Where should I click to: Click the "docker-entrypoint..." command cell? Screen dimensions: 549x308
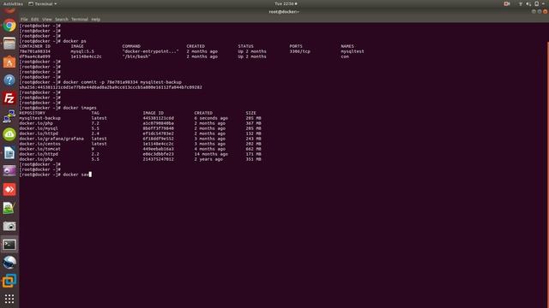(x=151, y=51)
